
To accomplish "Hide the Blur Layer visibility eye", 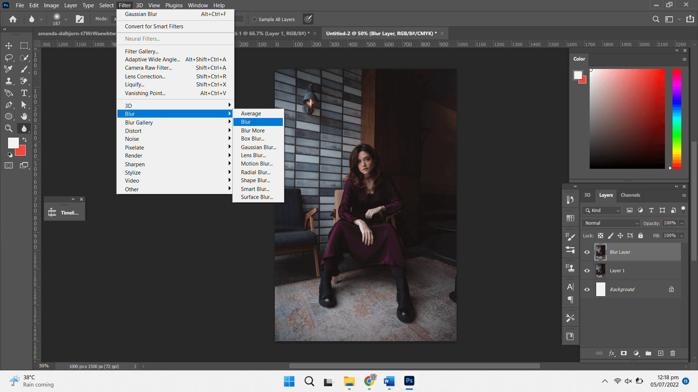I will [587, 252].
